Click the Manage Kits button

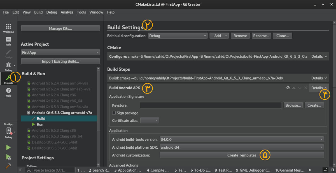[x=60, y=28]
